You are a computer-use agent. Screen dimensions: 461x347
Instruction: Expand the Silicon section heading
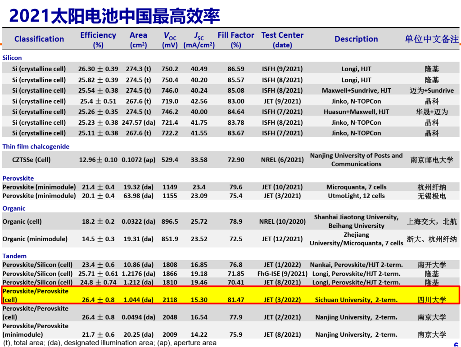(x=12, y=58)
